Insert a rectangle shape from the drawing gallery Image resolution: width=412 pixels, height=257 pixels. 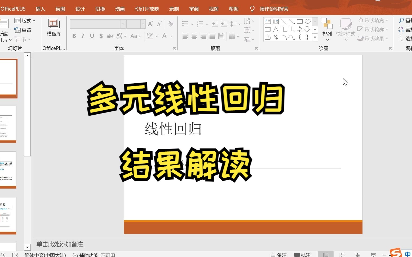point(300,21)
